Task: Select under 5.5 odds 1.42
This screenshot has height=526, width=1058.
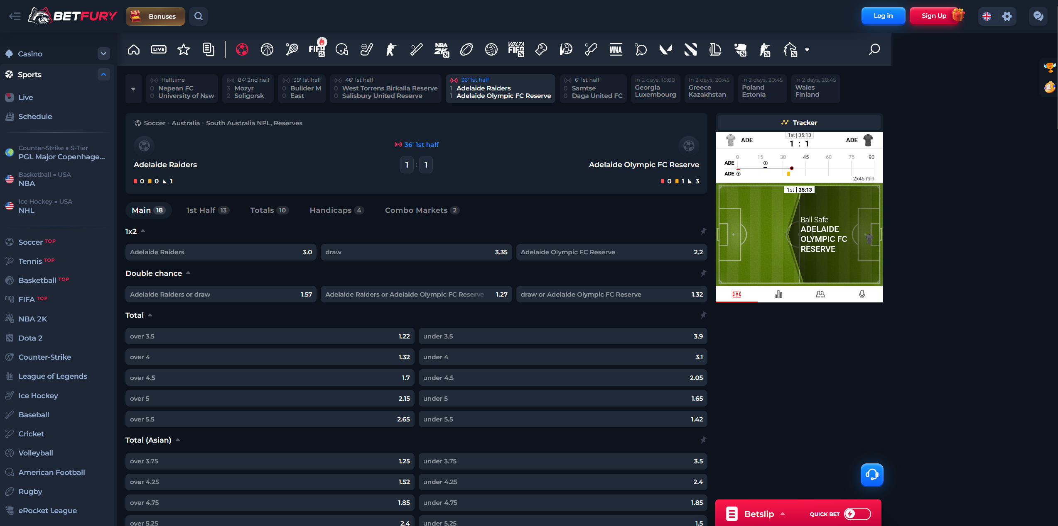Action: click(563, 419)
